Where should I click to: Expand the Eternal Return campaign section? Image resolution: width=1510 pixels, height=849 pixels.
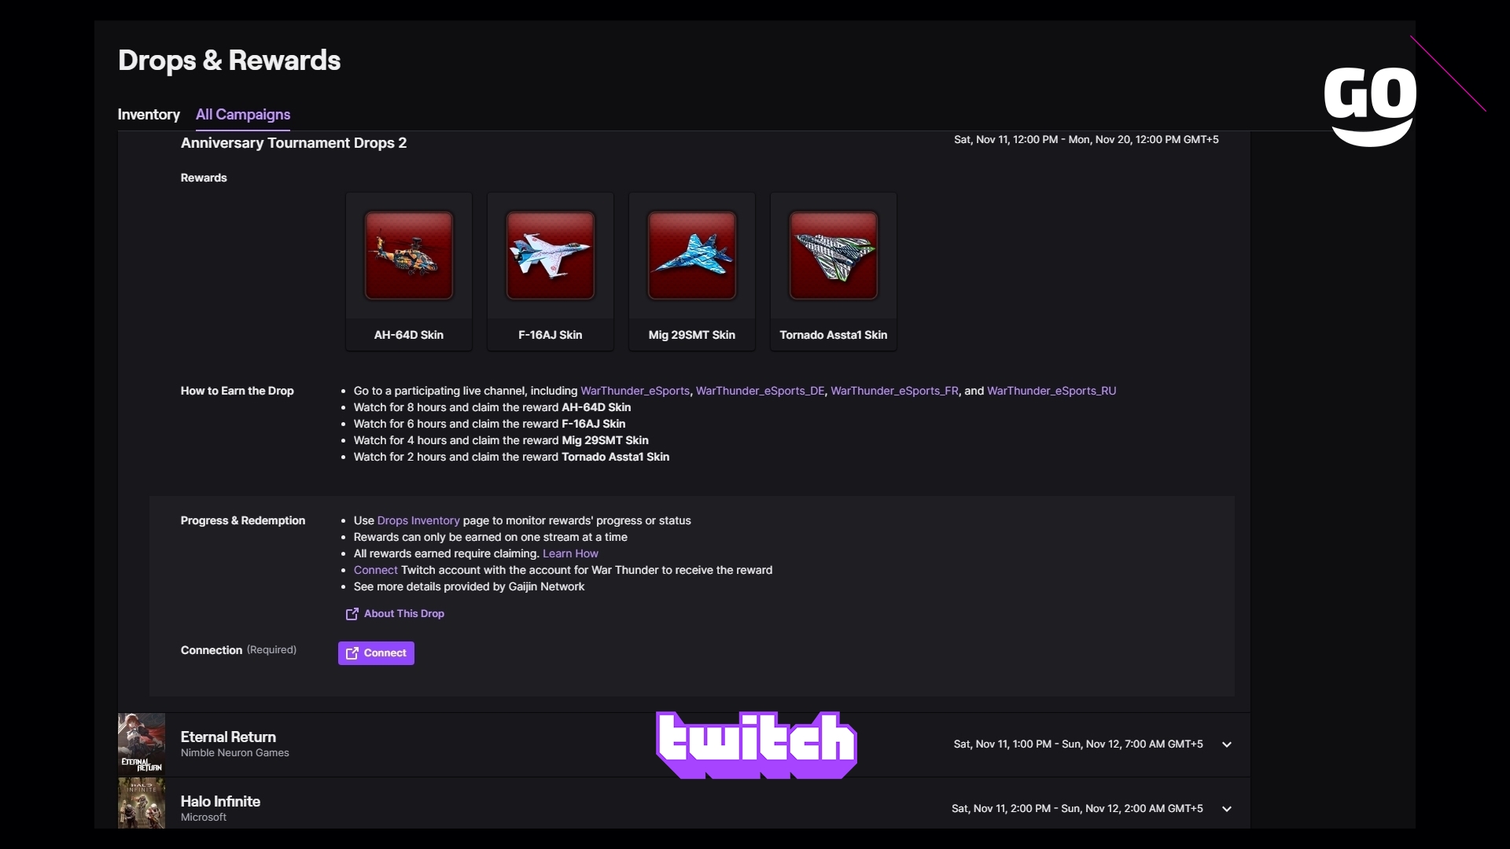pos(1226,744)
